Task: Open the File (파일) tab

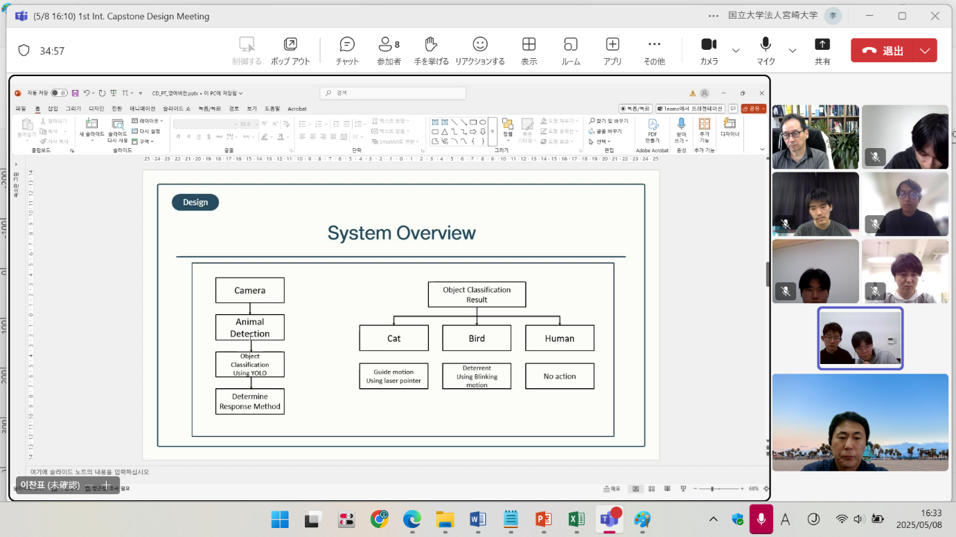Action: [21, 109]
